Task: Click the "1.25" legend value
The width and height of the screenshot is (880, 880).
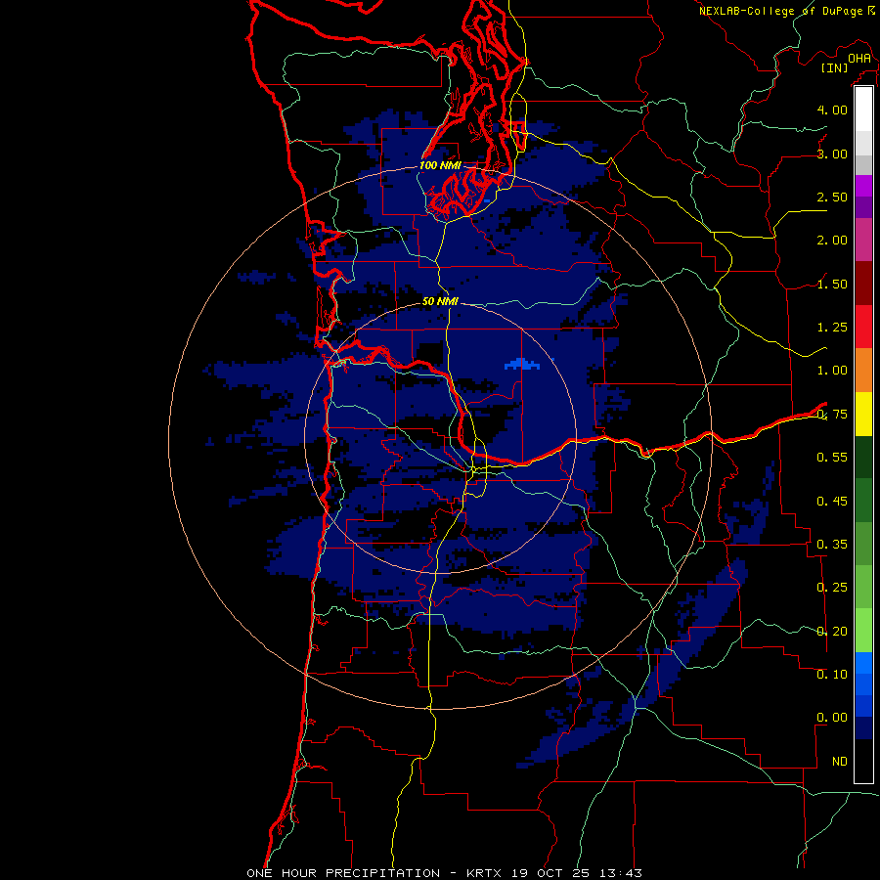Action: tap(832, 328)
